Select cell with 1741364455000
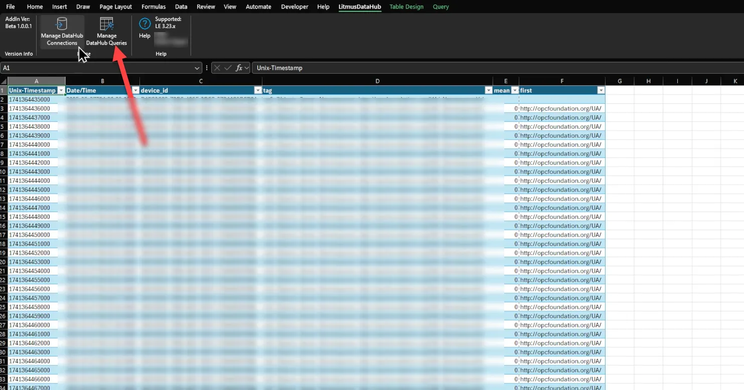This screenshot has width=744, height=390. (x=37, y=280)
